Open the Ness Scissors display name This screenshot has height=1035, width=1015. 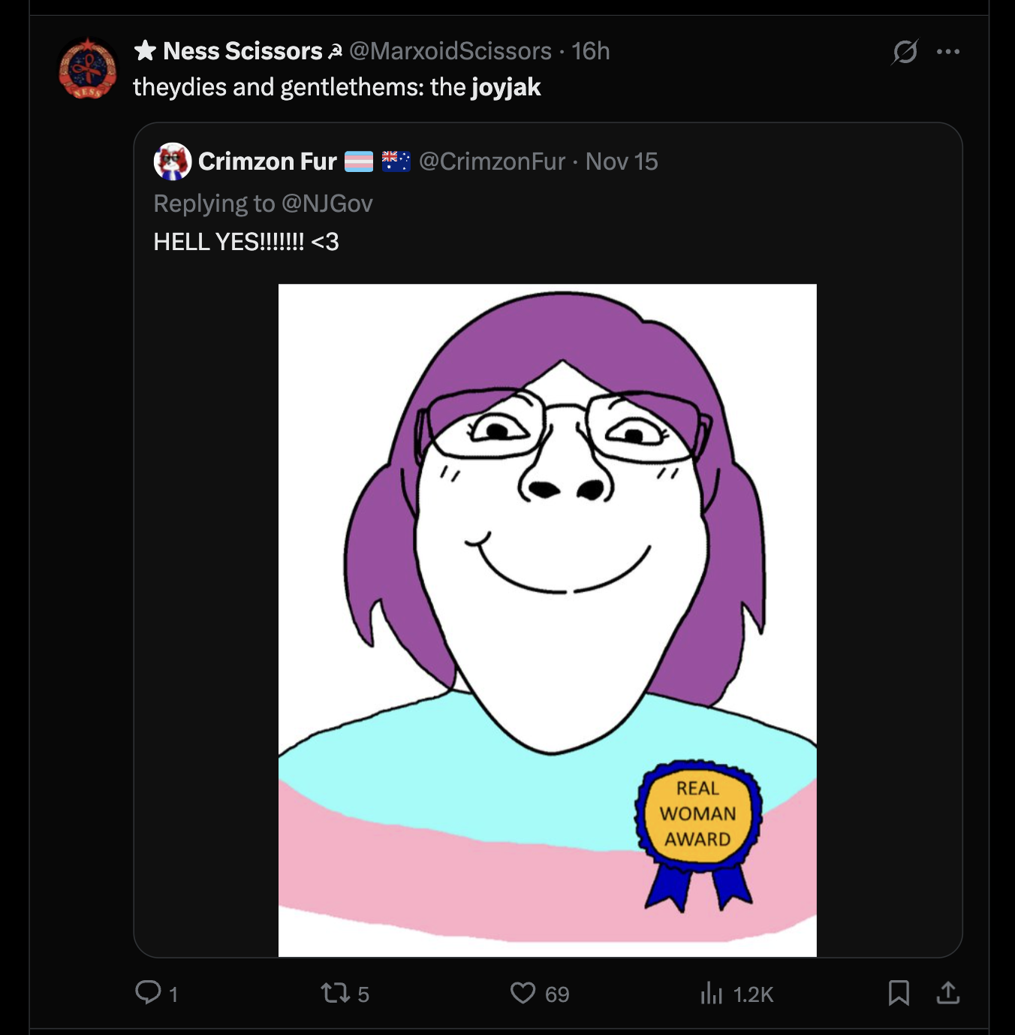point(242,51)
